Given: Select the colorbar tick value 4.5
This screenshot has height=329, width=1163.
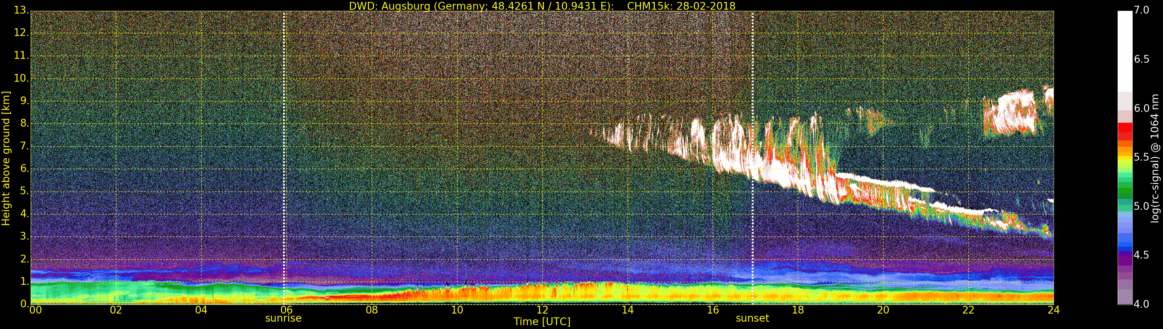Looking at the screenshot, I should [x=1141, y=255].
